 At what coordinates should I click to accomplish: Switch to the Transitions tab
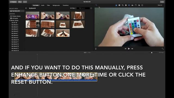pyautogui.click(x=66, y=5)
